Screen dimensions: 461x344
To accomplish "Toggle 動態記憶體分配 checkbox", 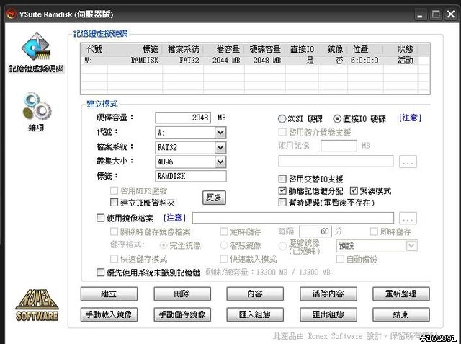I will pos(282,190).
